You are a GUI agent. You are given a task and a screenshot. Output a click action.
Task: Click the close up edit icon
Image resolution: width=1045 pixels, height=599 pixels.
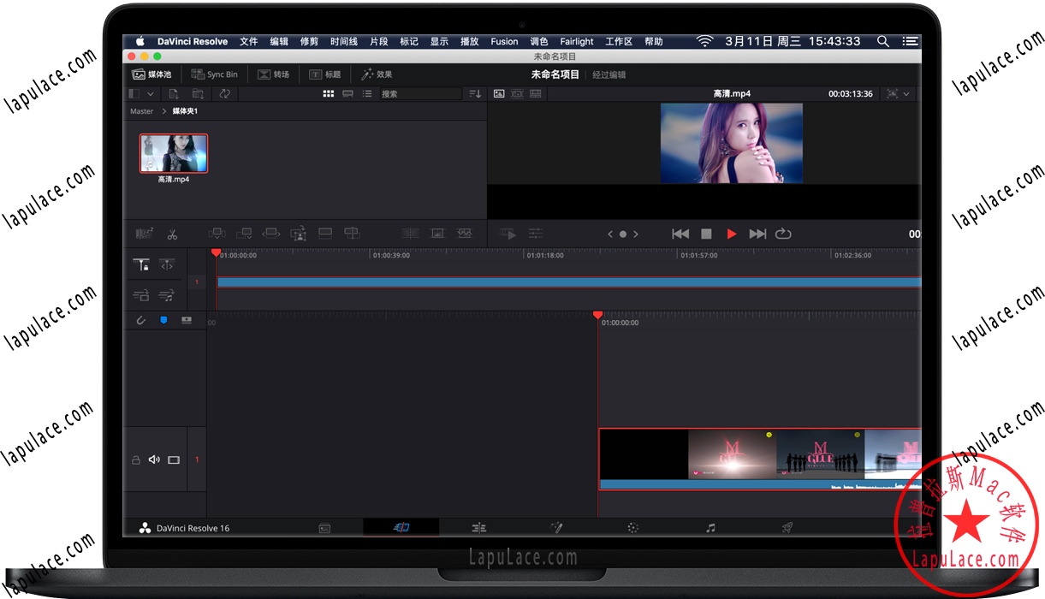click(299, 233)
